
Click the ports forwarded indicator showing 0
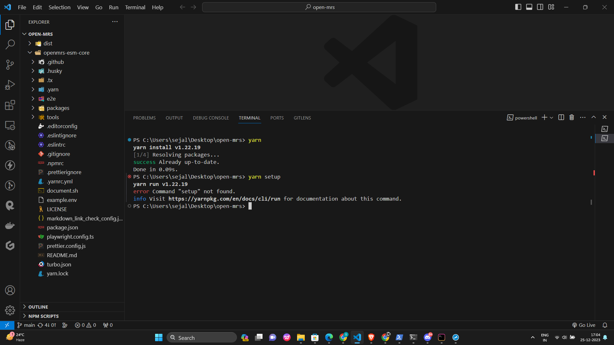click(108, 325)
